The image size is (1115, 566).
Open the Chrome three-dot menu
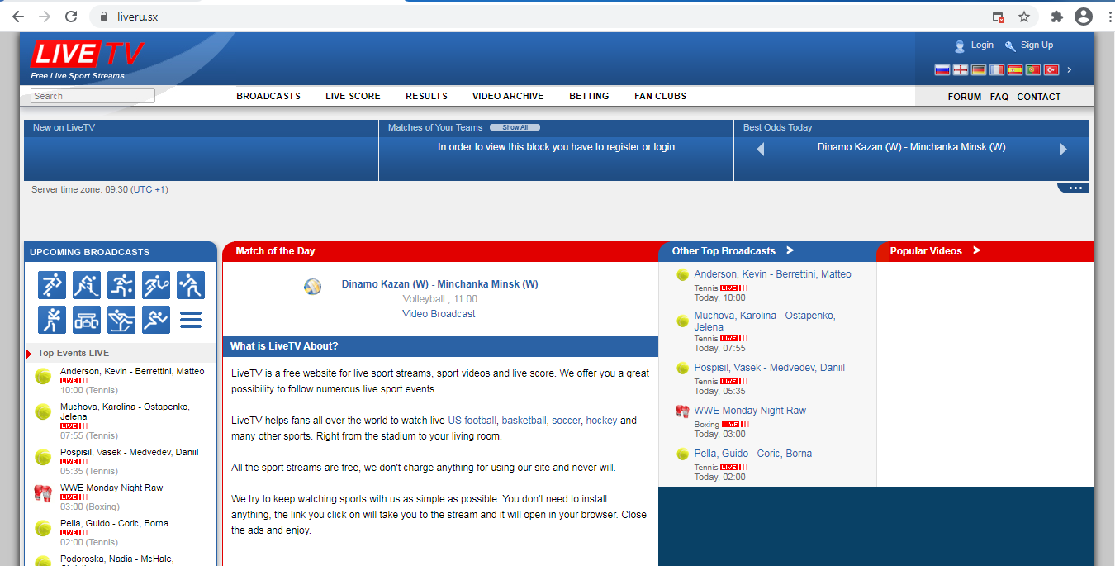pyautogui.click(x=1108, y=17)
